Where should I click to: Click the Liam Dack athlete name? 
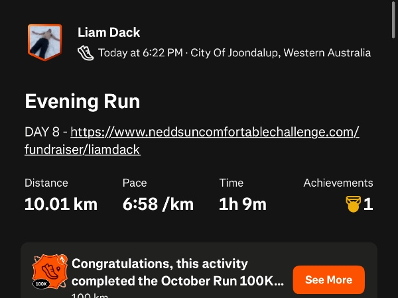pos(109,32)
